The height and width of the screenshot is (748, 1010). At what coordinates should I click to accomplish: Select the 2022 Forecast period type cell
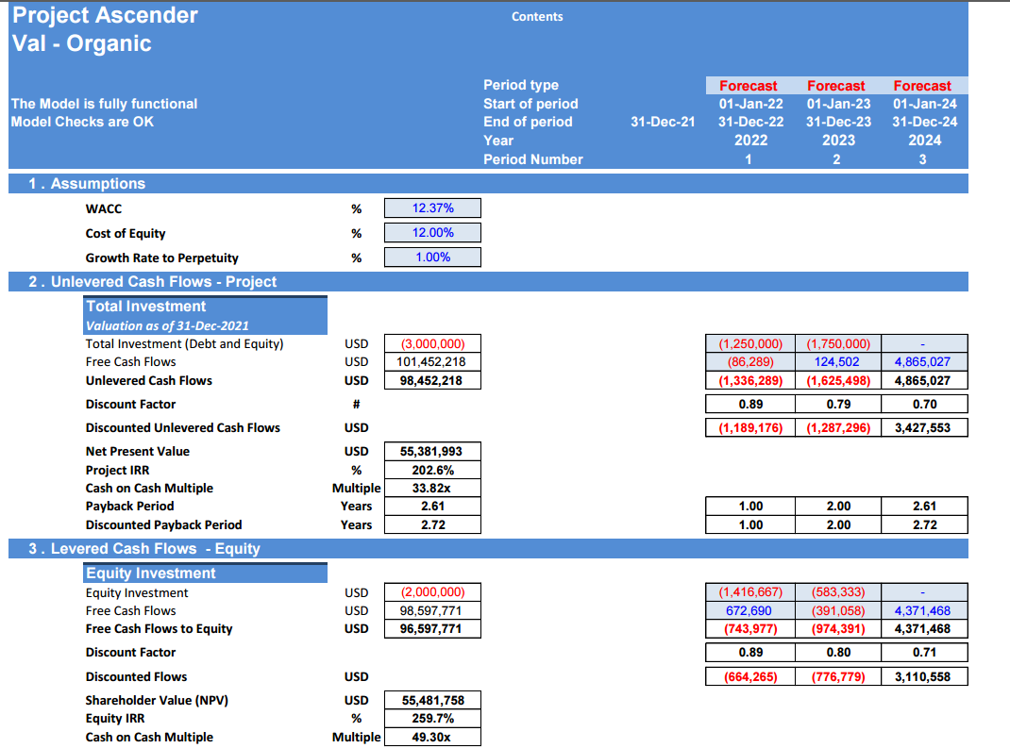click(749, 86)
